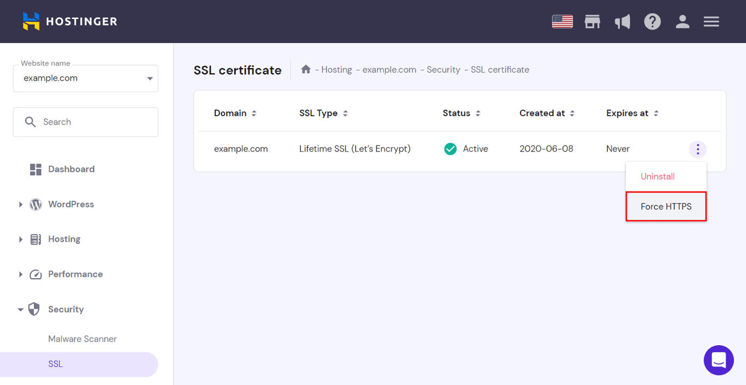Click the Security shield icon in sidebar

34,309
